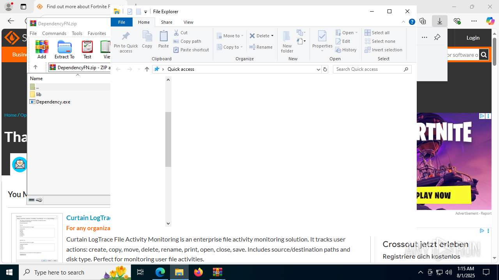Click the pin icon in browser popup

pyautogui.click(x=437, y=37)
